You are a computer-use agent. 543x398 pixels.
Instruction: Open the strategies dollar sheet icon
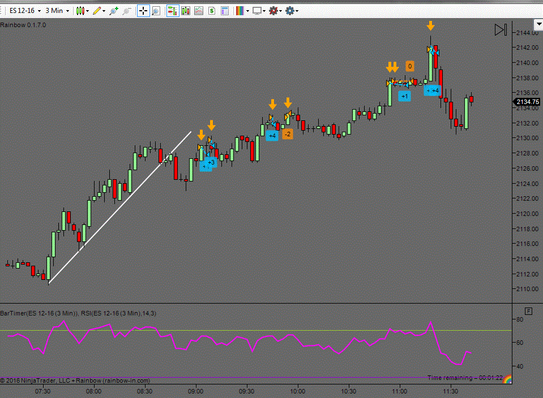pyautogui.click(x=212, y=11)
